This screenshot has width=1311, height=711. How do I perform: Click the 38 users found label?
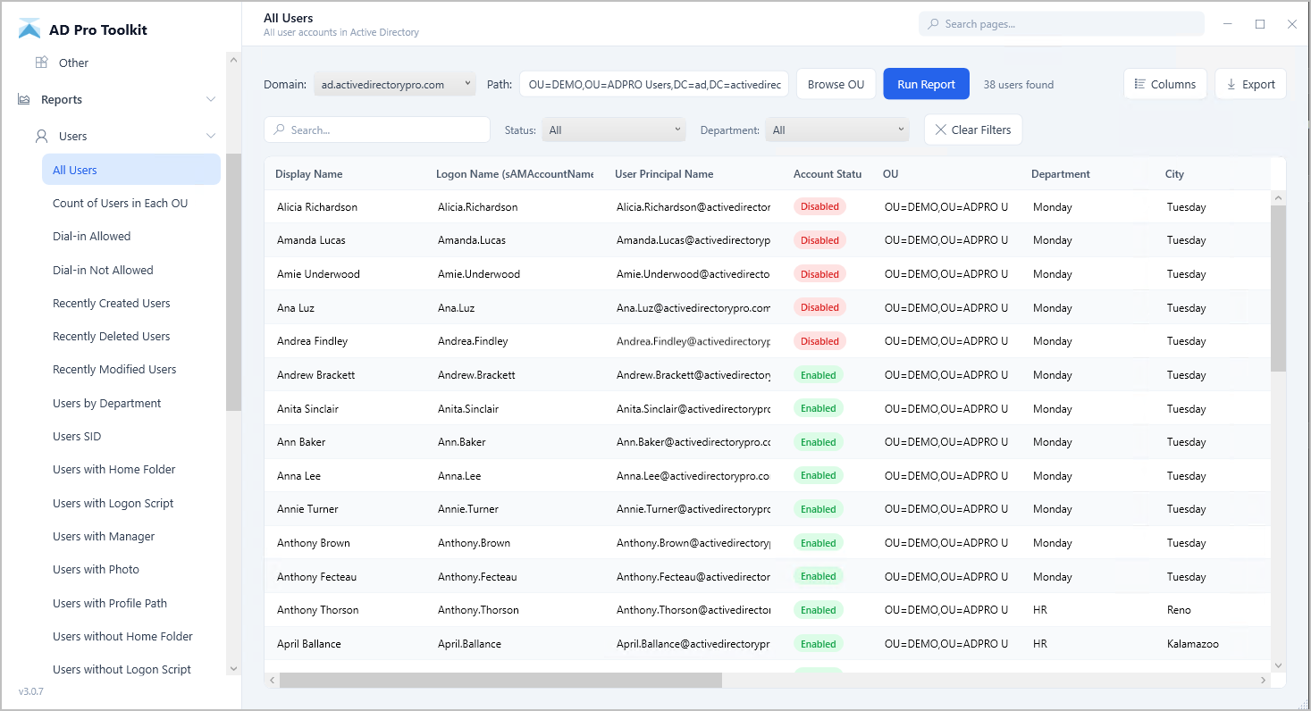tap(1018, 85)
